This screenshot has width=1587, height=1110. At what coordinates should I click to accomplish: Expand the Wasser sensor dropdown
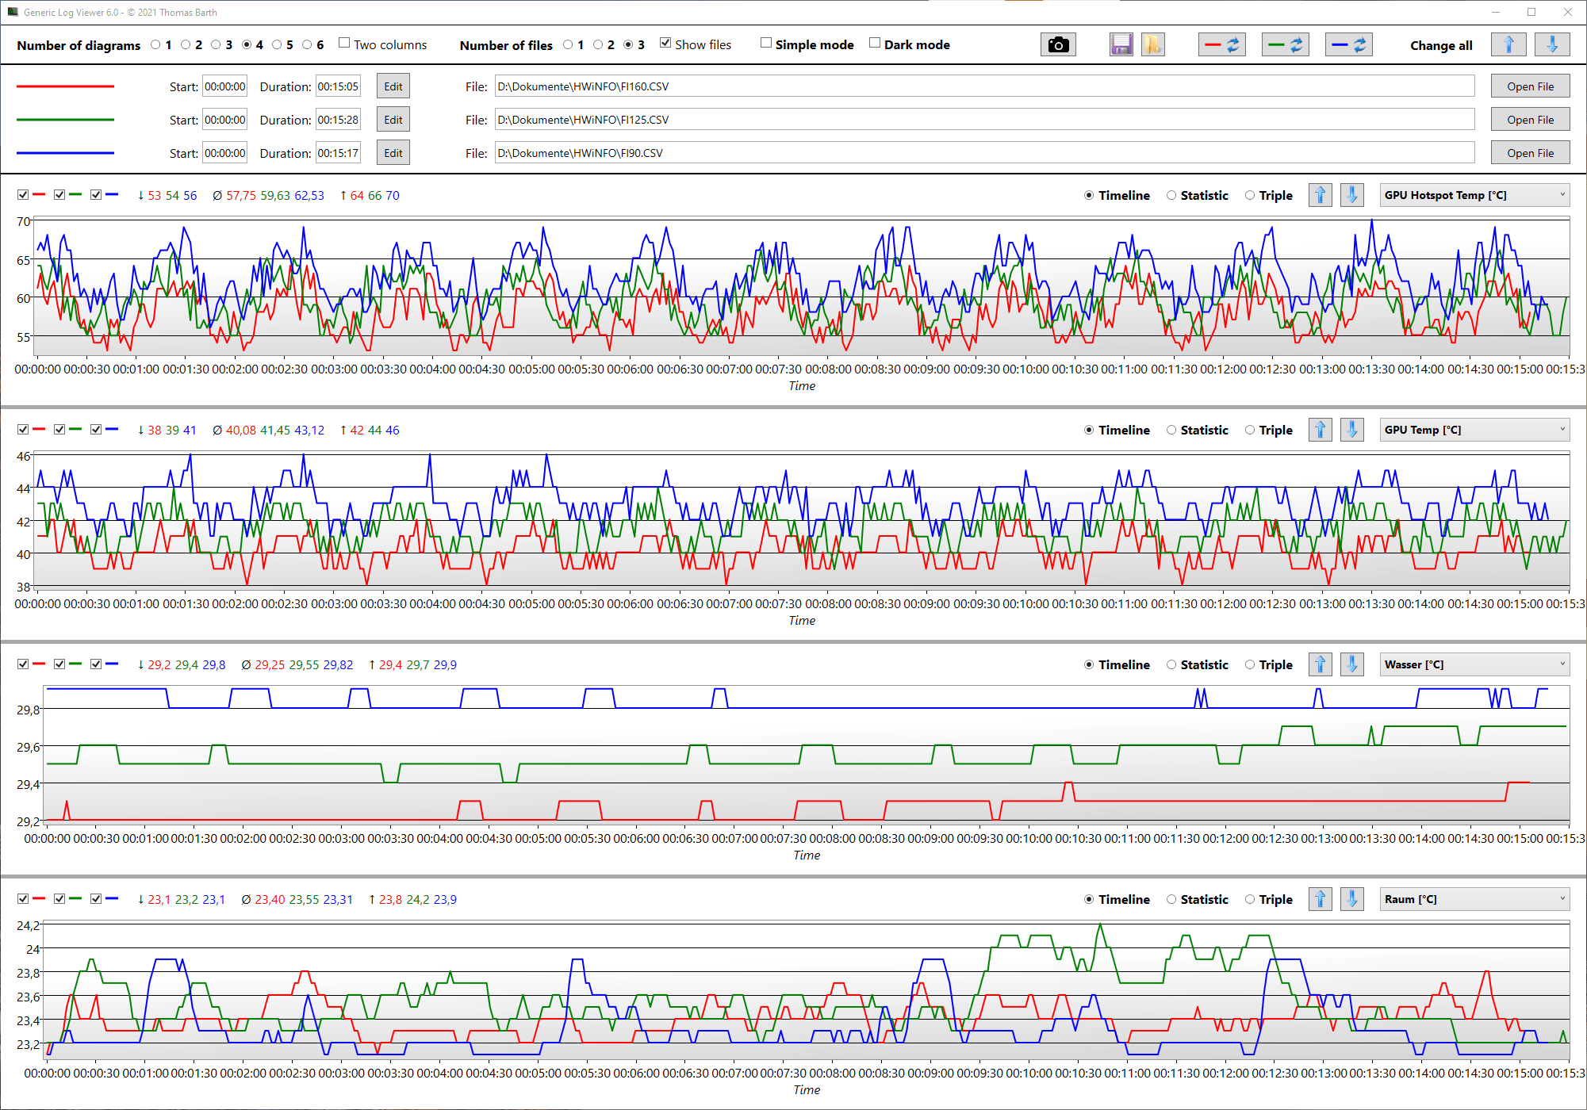pyautogui.click(x=1474, y=664)
